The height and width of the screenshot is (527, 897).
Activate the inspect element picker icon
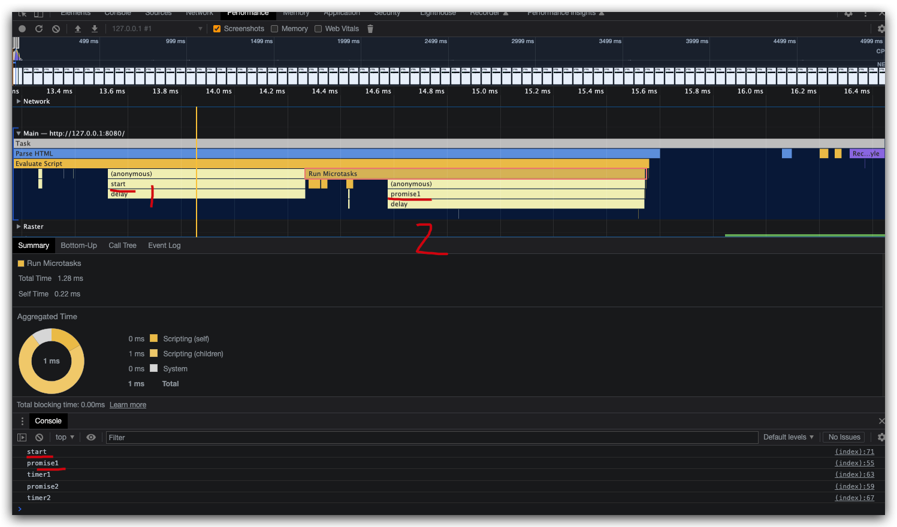pos(22,14)
